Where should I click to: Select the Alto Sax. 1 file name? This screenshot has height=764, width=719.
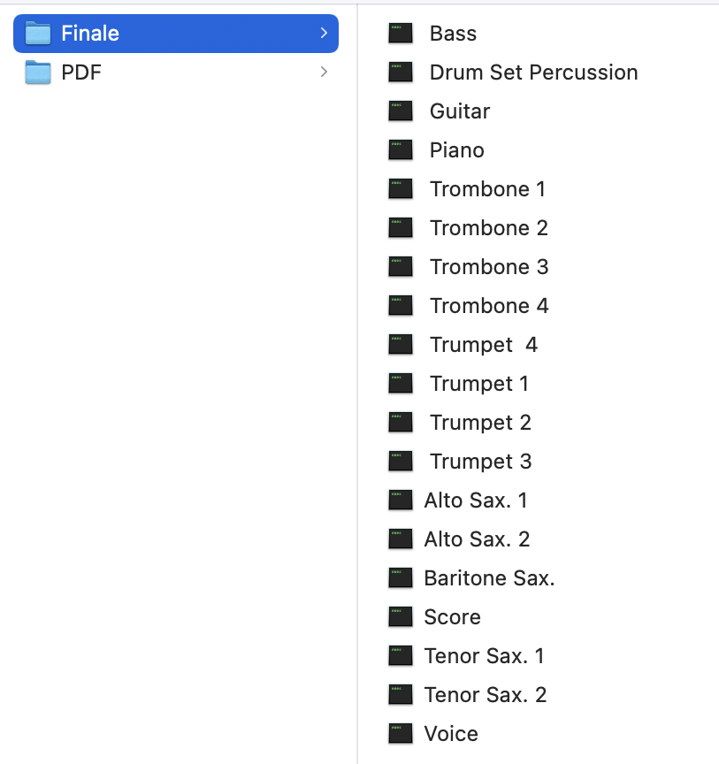point(476,500)
